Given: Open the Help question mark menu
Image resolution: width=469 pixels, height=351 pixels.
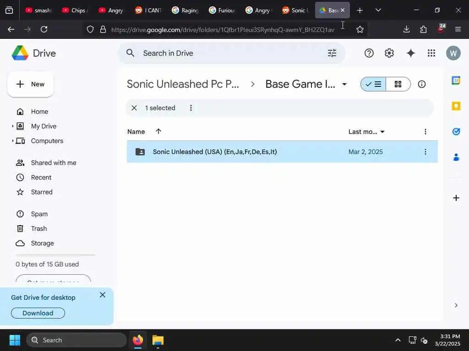Looking at the screenshot, I should pyautogui.click(x=369, y=53).
